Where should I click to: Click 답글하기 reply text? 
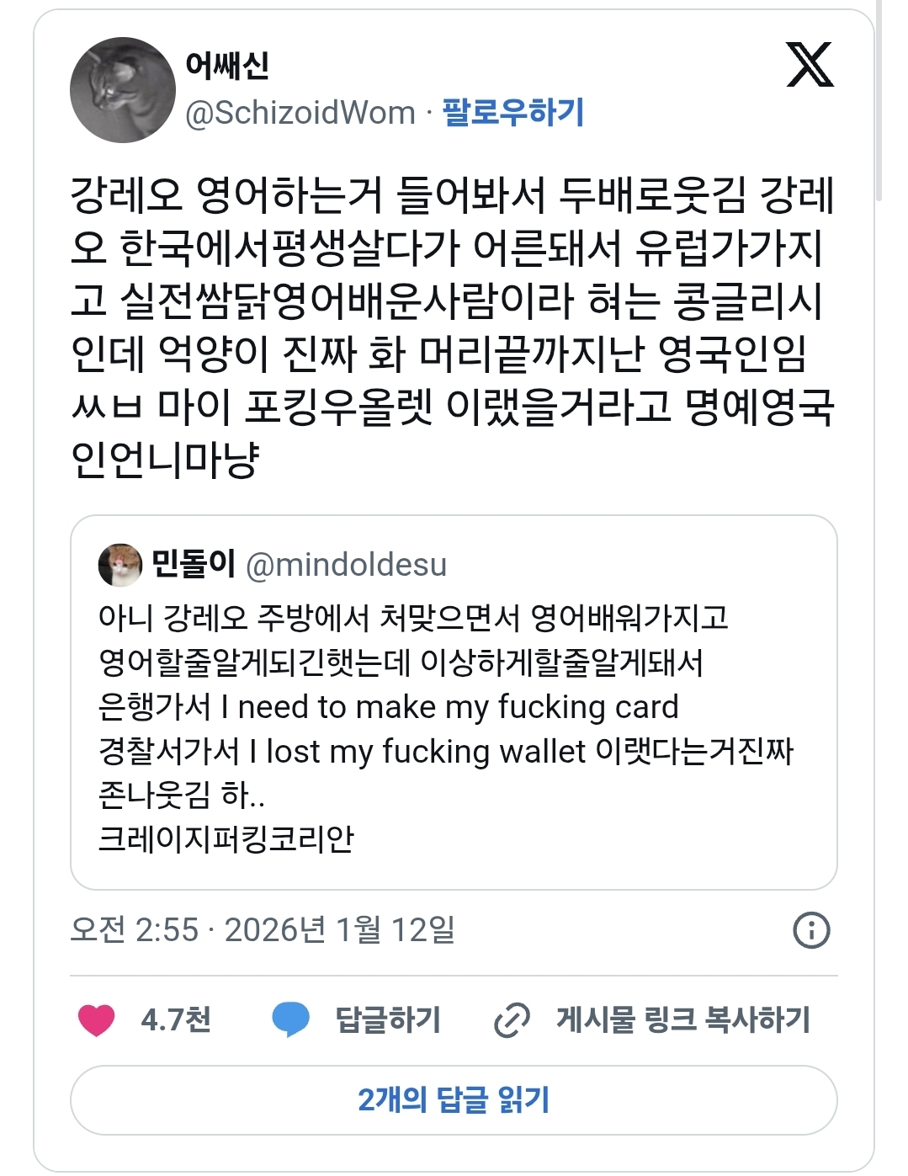388,1020
